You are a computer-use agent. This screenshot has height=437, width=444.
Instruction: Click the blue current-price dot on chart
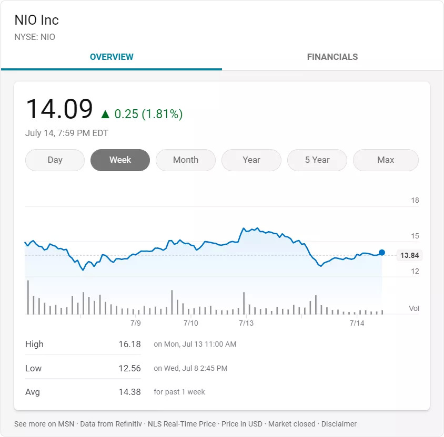pyautogui.click(x=382, y=253)
